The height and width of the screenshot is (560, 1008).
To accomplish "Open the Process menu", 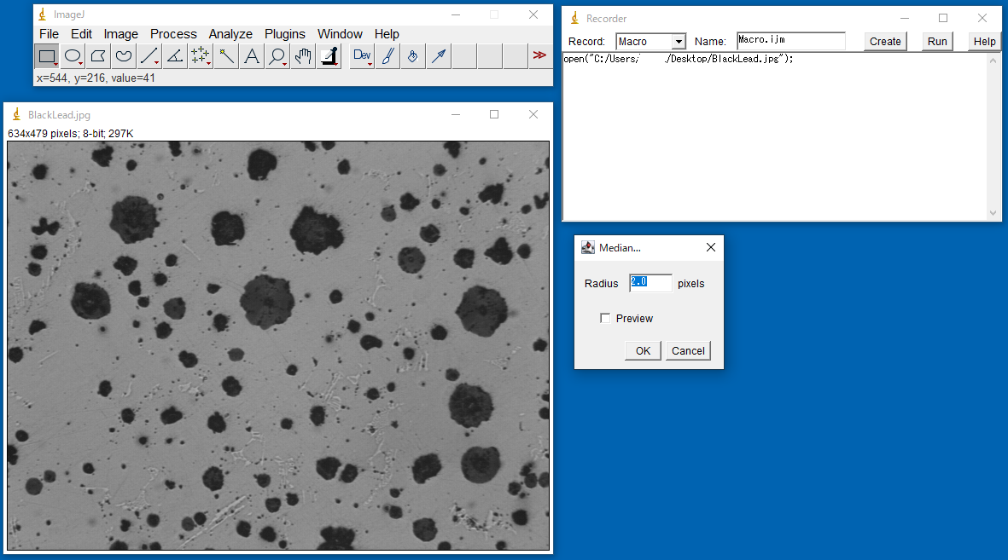I will 173,34.
